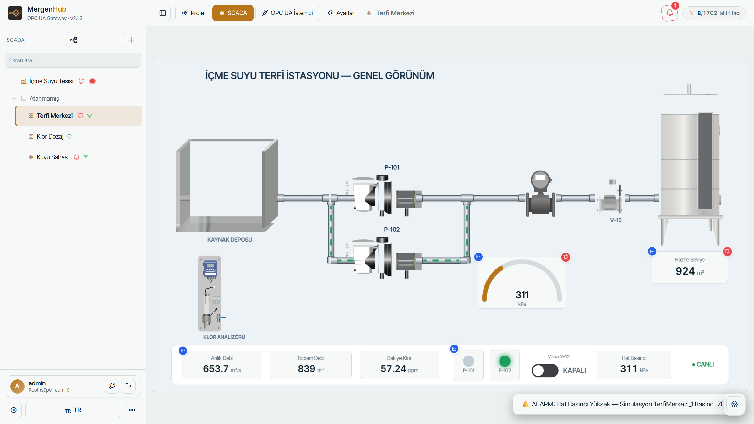Click the admin user avatar
The height and width of the screenshot is (424, 754).
click(17, 386)
